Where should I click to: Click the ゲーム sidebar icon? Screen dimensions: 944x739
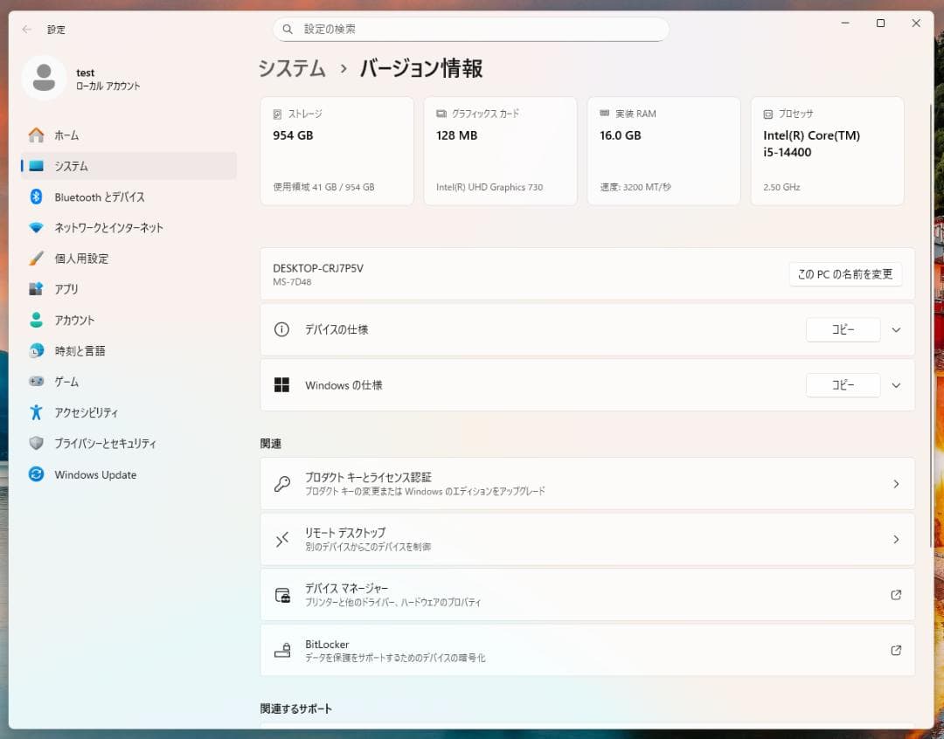[60, 382]
